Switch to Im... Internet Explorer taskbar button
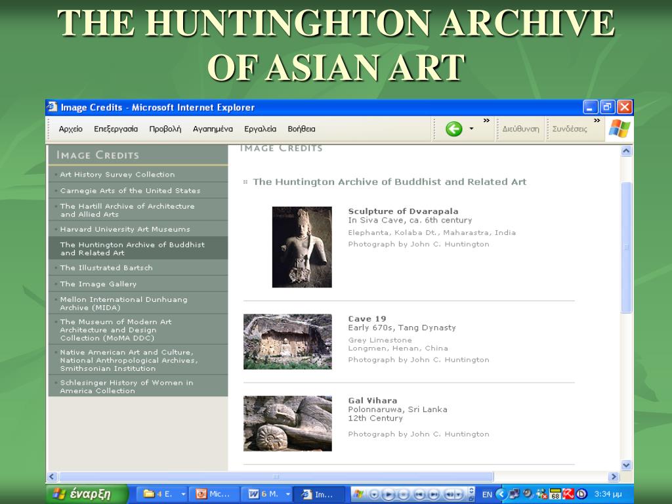The height and width of the screenshot is (504, 672). pyautogui.click(x=319, y=494)
